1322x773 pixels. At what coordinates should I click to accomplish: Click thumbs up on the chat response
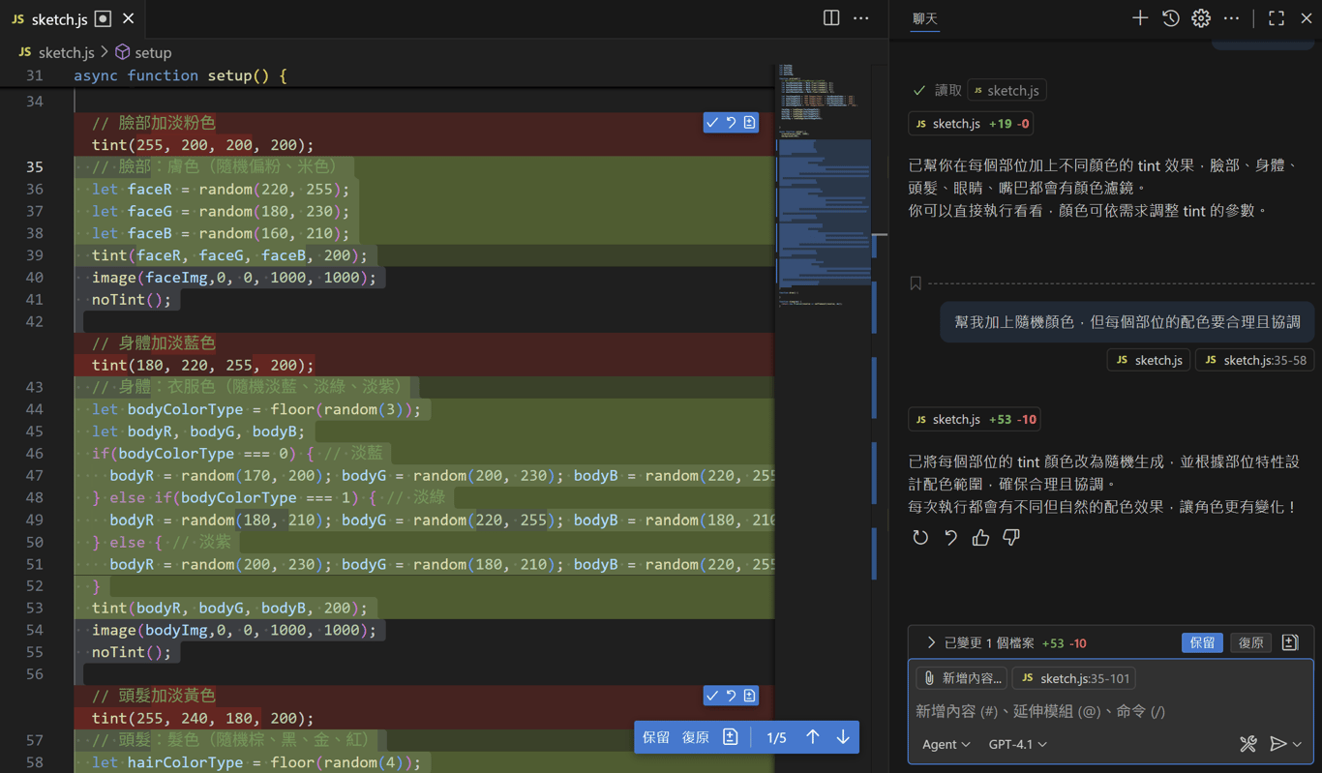click(x=980, y=538)
